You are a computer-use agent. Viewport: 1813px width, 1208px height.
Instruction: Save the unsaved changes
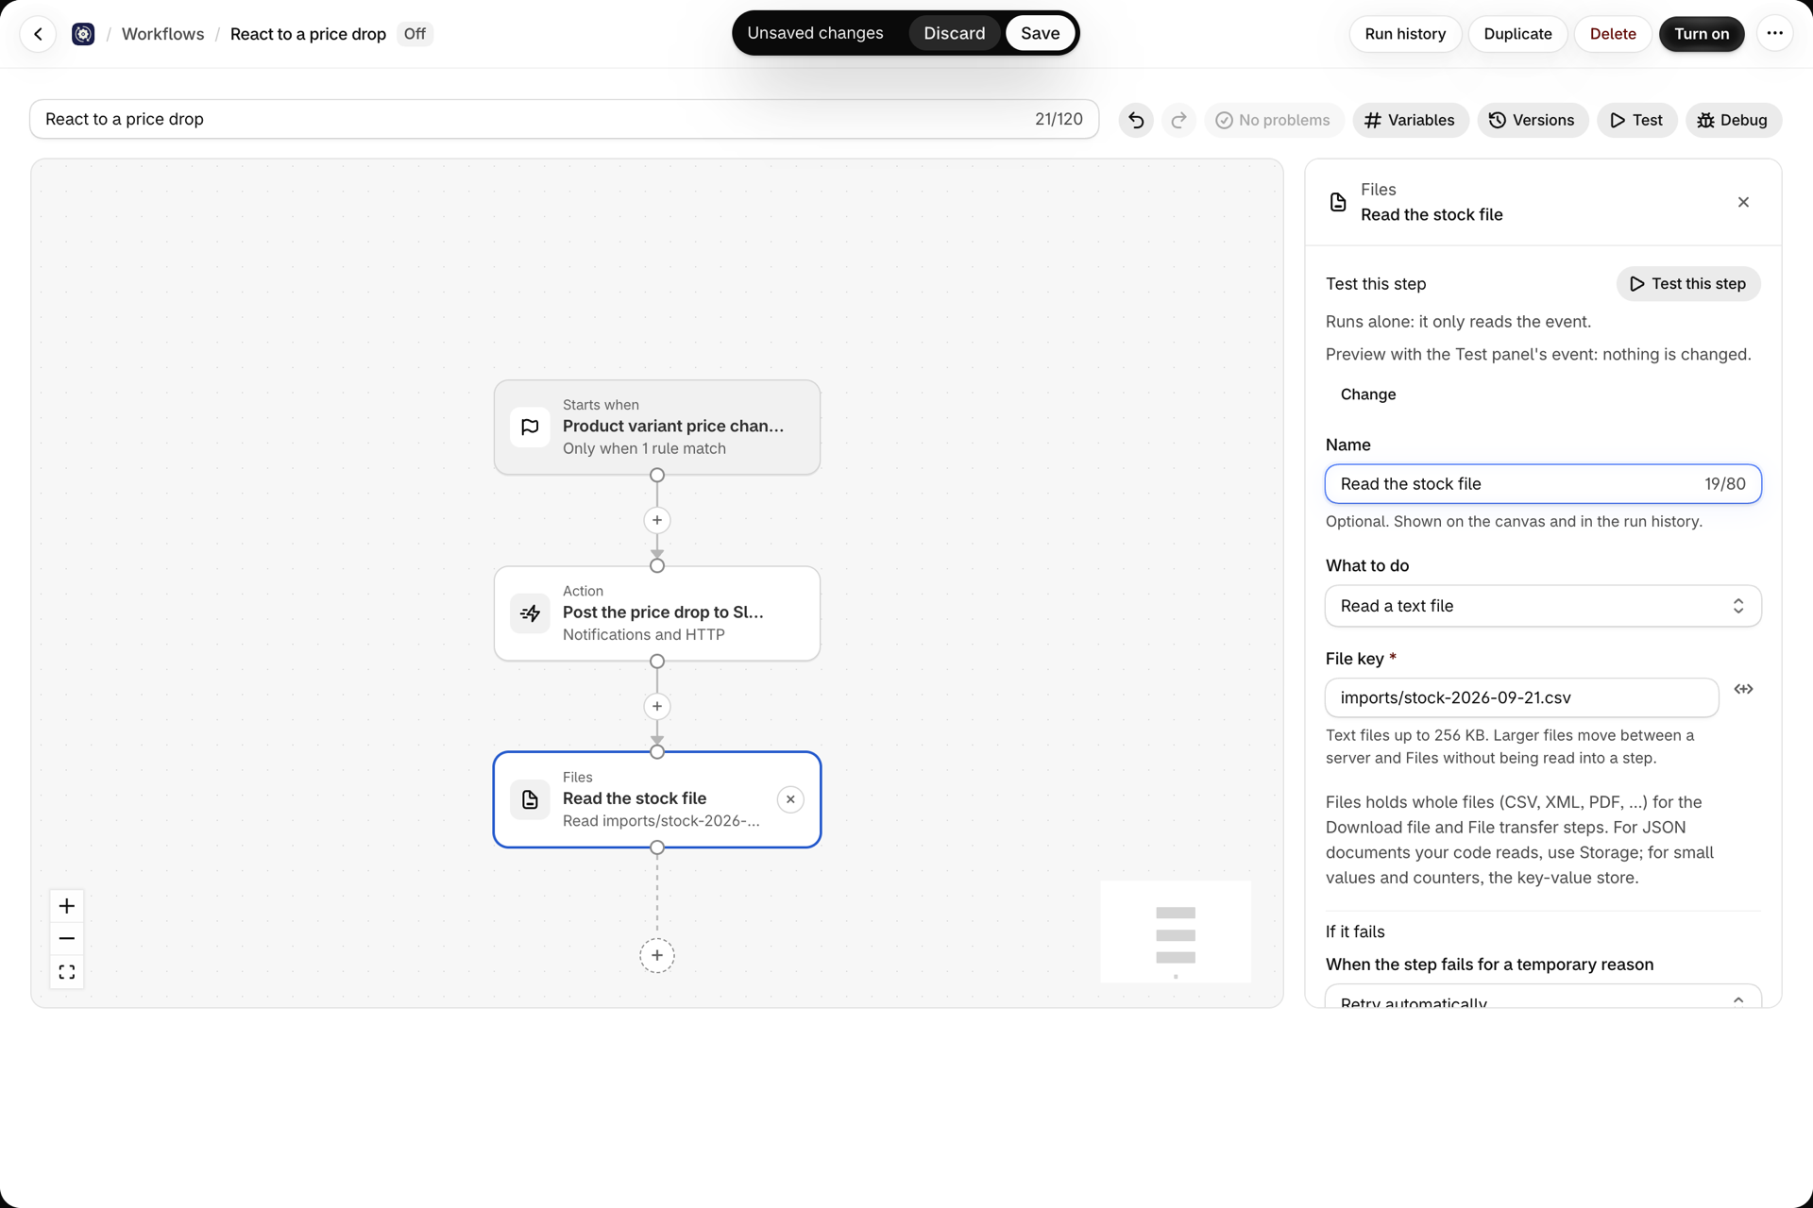1040,33
